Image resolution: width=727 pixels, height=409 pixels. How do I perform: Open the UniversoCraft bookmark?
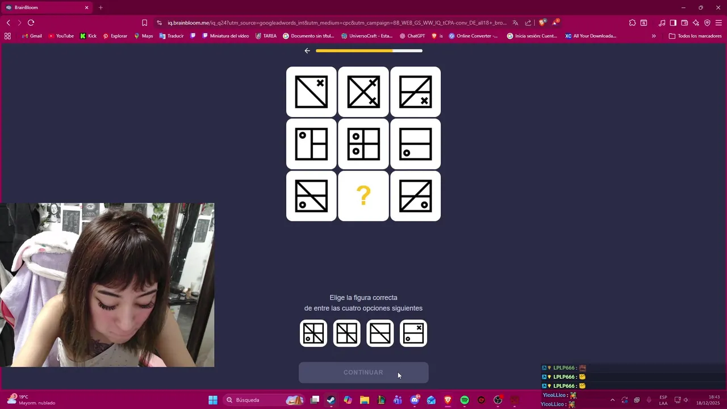click(367, 36)
